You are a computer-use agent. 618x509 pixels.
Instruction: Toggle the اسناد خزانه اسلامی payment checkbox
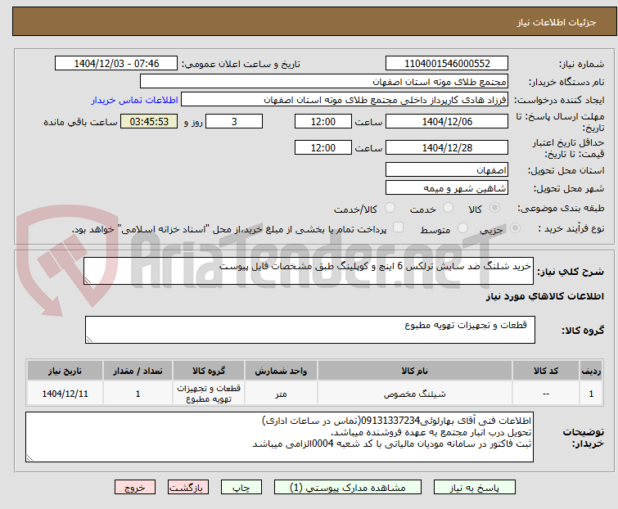click(x=399, y=227)
